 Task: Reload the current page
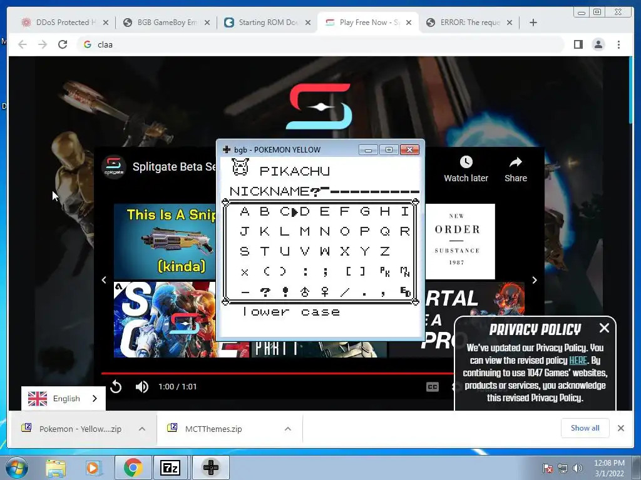(x=63, y=44)
